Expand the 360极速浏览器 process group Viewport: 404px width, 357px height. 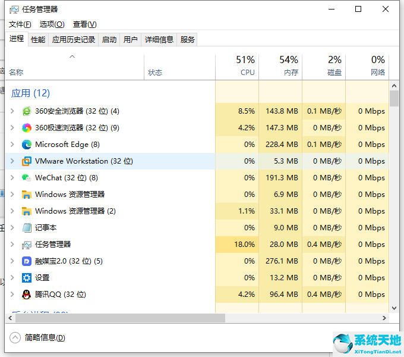pyautogui.click(x=12, y=128)
